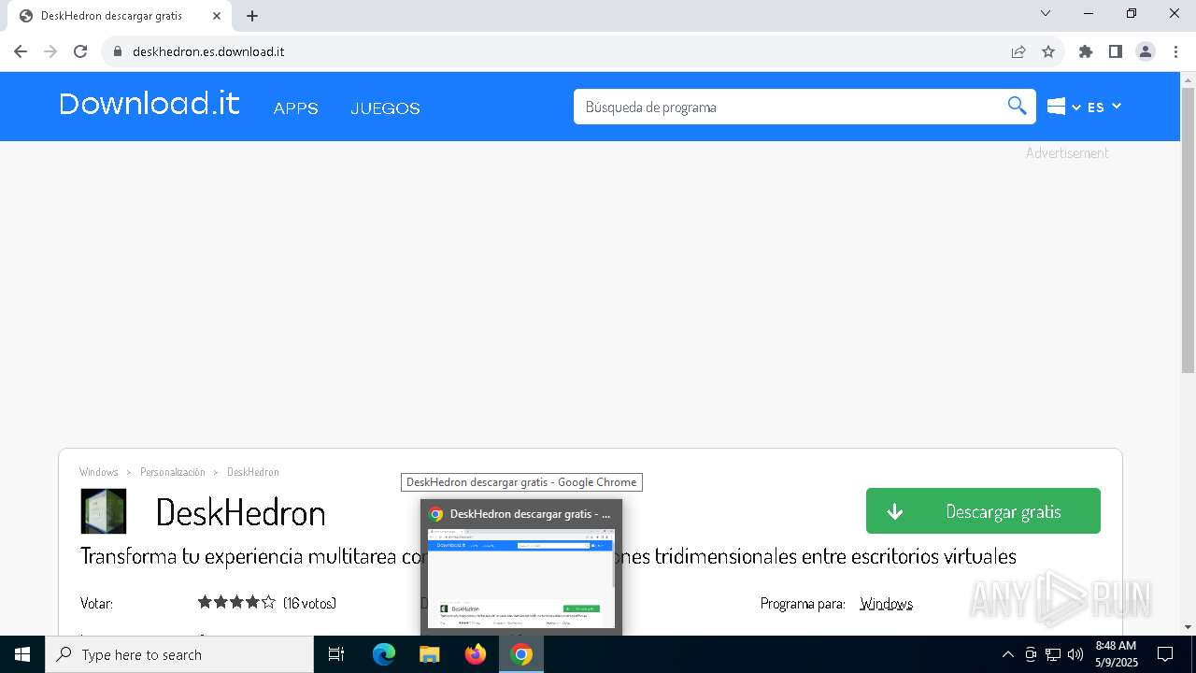Launch Firefox from the taskbar
1196x673 pixels.
click(x=476, y=654)
